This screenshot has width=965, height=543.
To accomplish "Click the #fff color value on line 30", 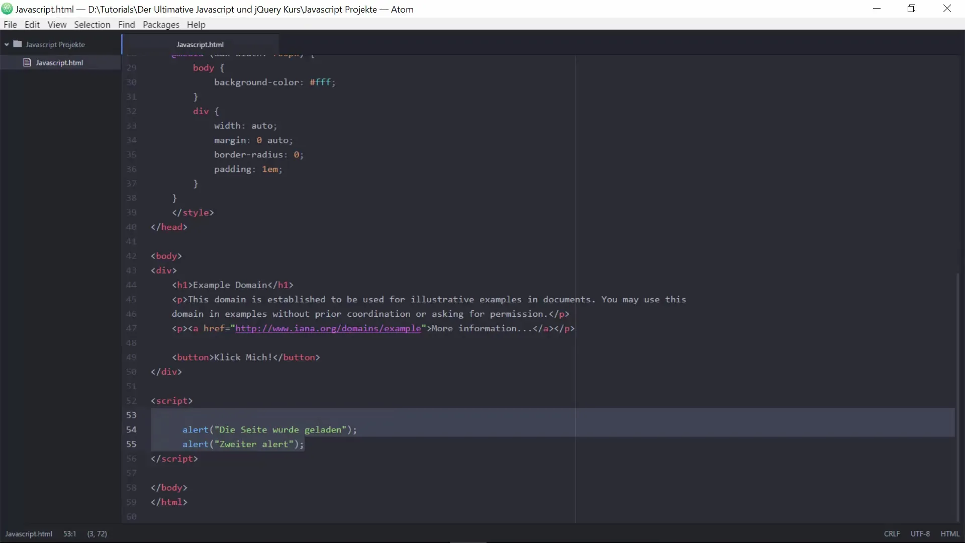I will coord(320,82).
